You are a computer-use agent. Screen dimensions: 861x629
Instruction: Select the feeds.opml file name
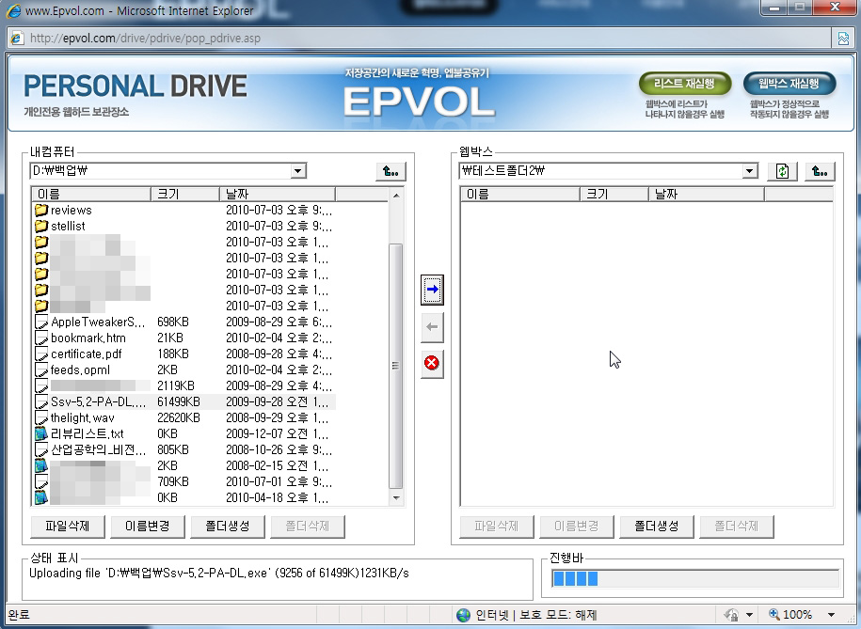pyautogui.click(x=80, y=370)
